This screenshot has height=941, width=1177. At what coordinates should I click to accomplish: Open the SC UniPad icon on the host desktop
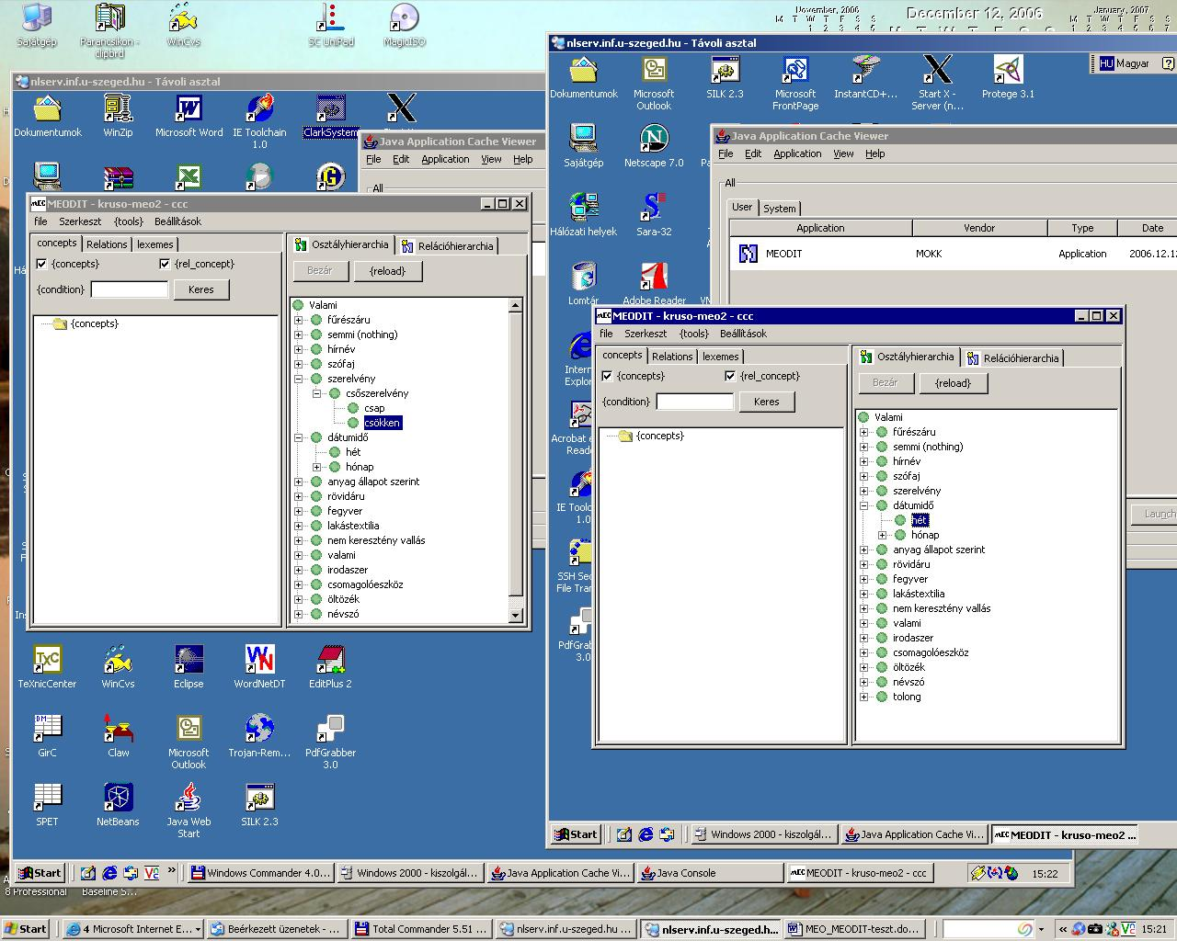click(331, 25)
